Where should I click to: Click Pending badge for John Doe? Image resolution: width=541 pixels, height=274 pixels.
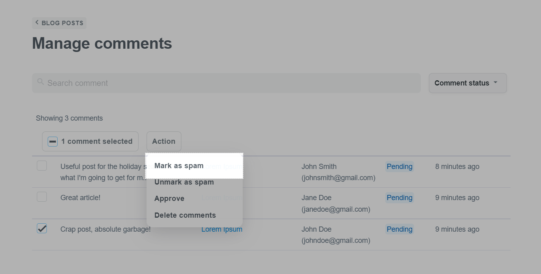[x=400, y=229]
